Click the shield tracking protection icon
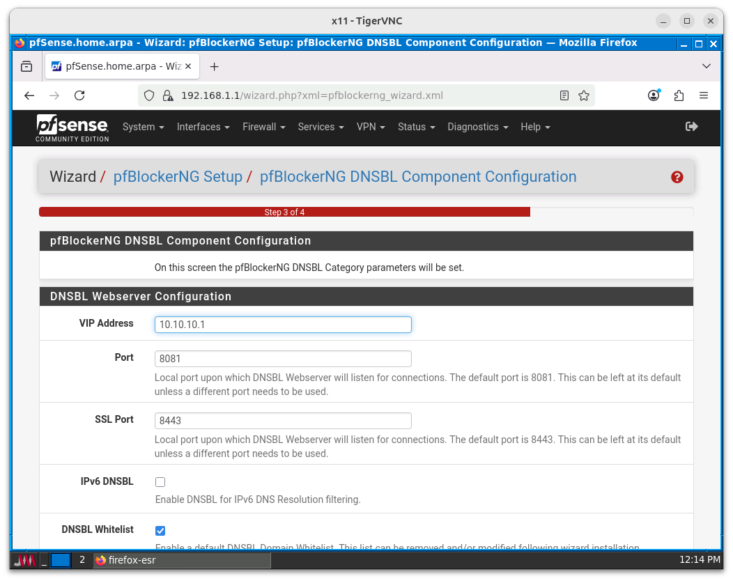 coord(149,96)
